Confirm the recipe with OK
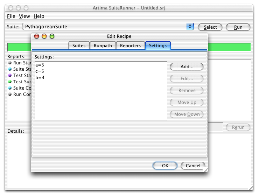The height and width of the screenshot is (196, 259). click(x=165, y=166)
